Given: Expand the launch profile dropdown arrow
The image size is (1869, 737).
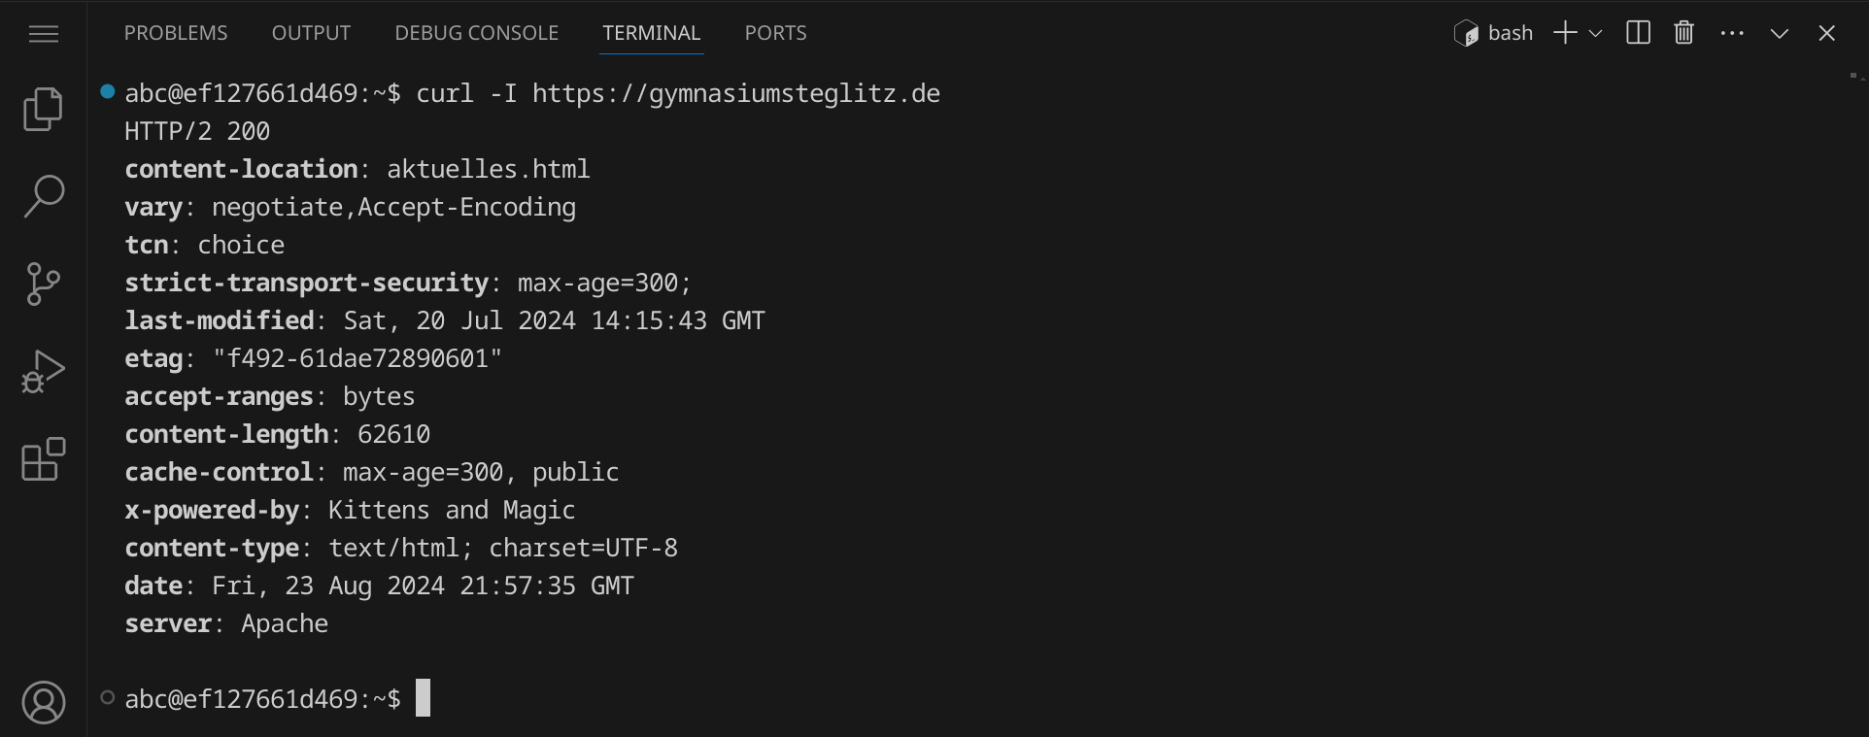Looking at the screenshot, I should pyautogui.click(x=1595, y=33).
